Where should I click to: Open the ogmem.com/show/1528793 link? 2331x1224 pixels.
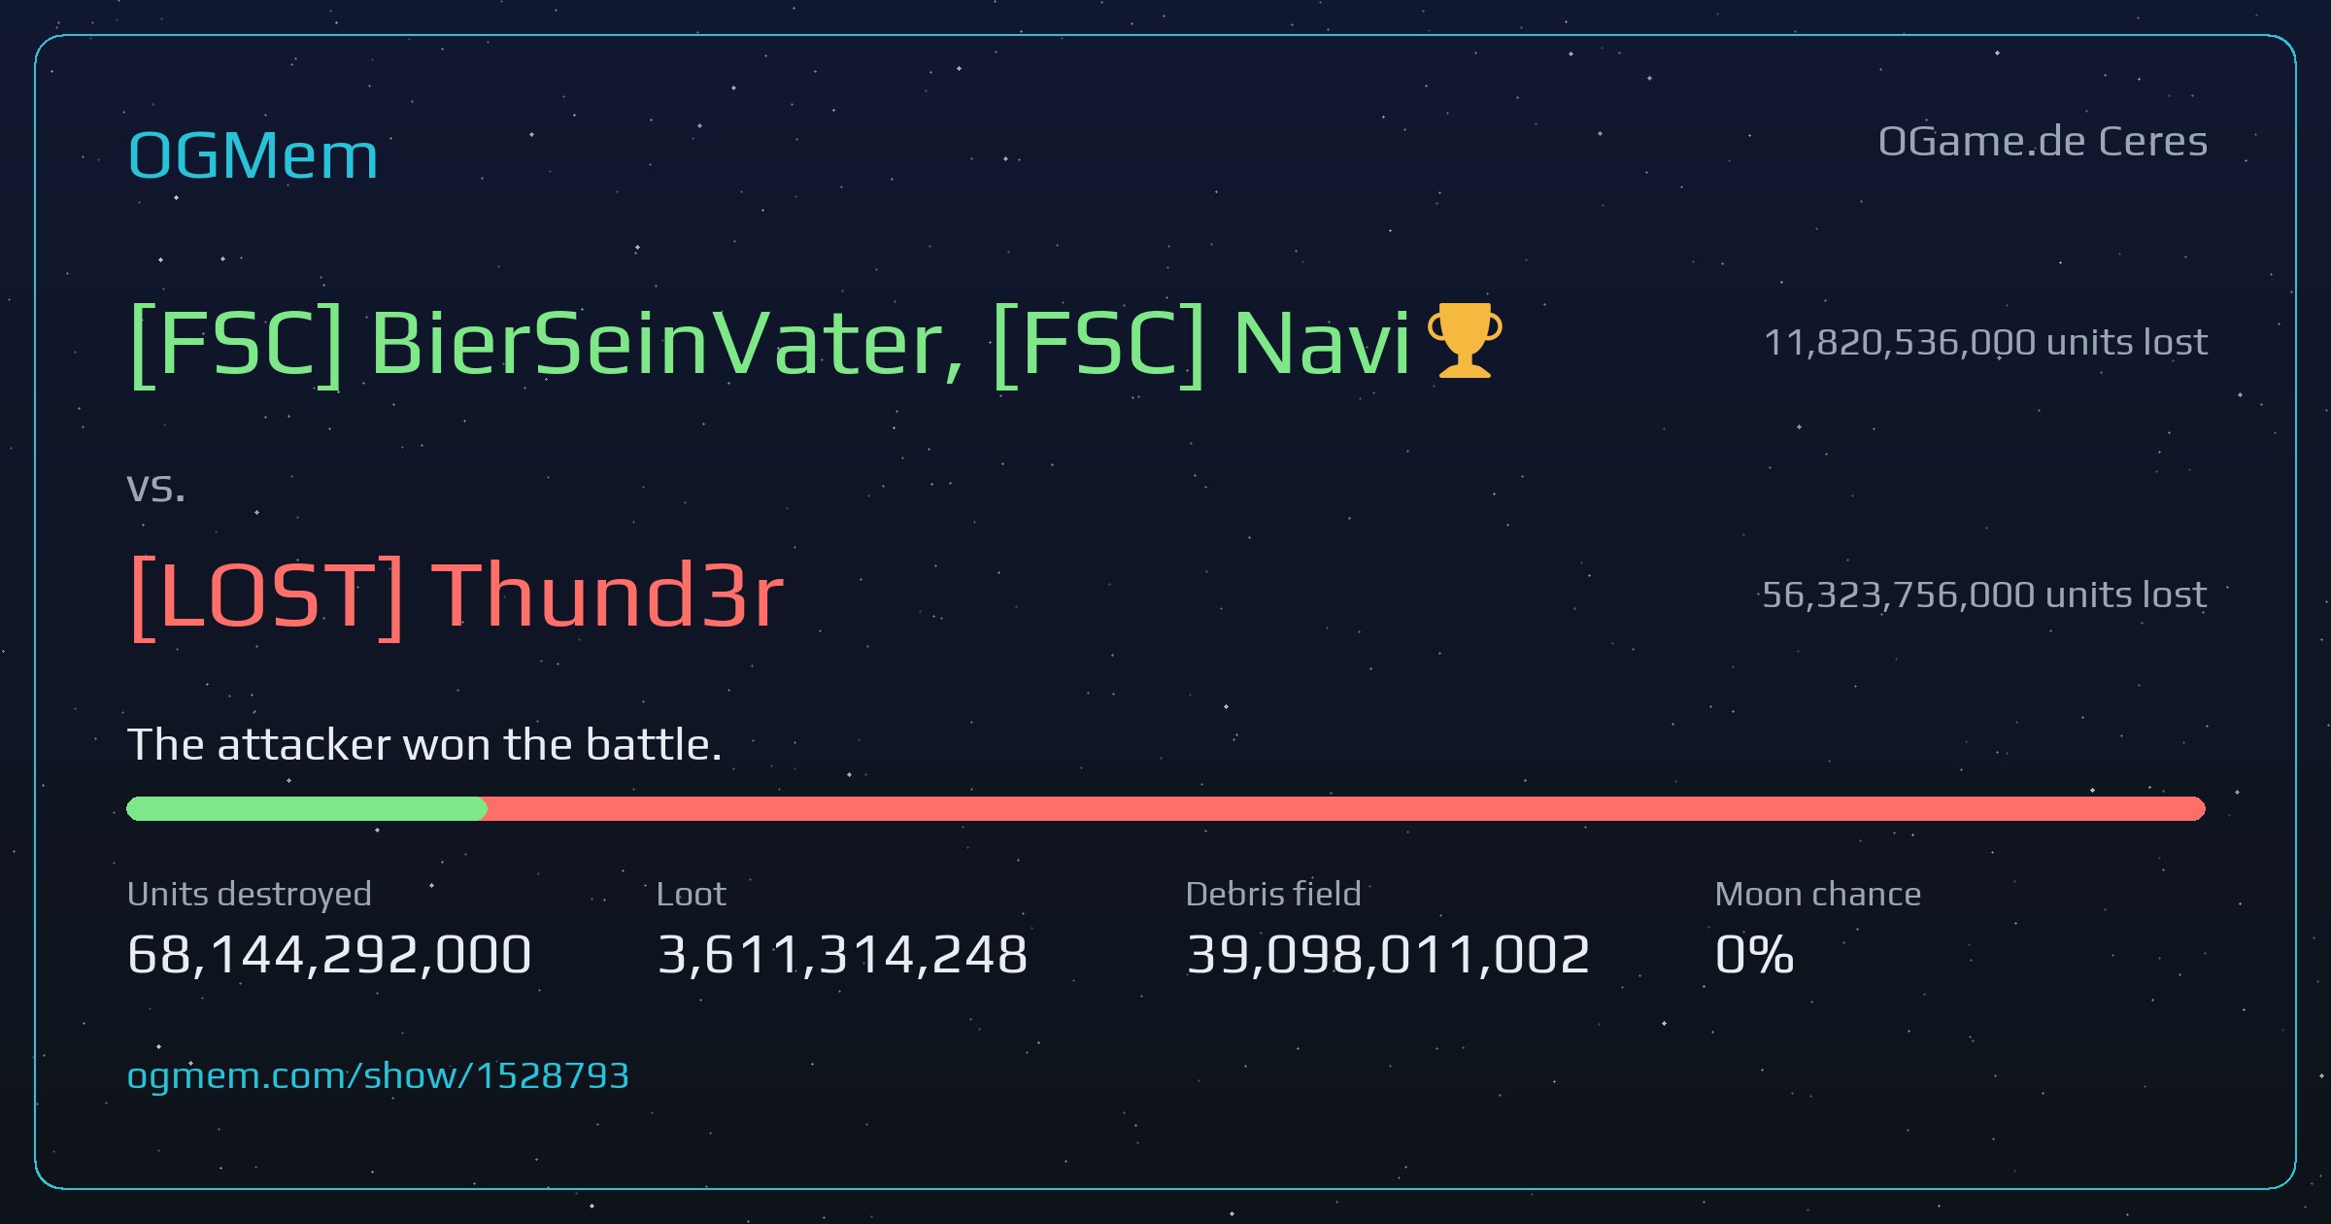(x=378, y=1075)
